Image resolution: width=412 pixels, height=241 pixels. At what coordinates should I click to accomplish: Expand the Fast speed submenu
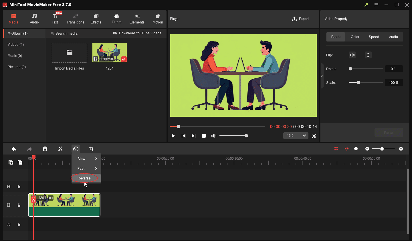[86, 169]
